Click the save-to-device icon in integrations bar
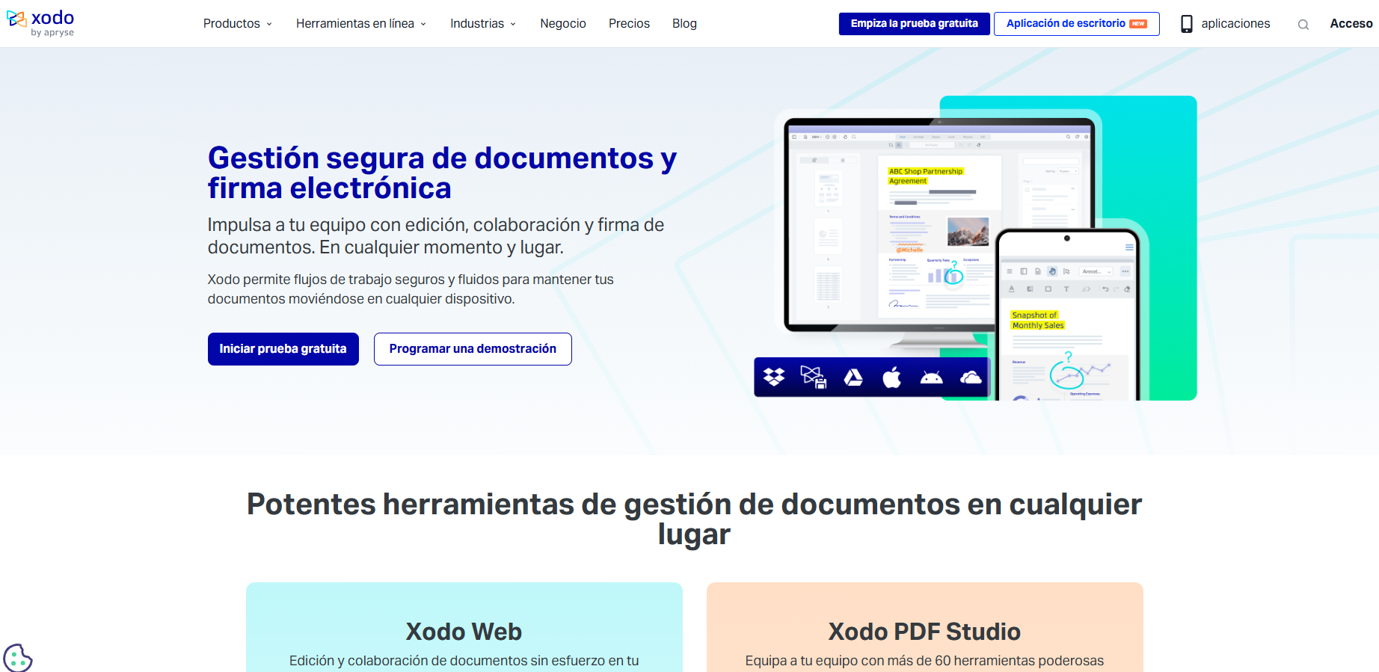 (x=814, y=377)
